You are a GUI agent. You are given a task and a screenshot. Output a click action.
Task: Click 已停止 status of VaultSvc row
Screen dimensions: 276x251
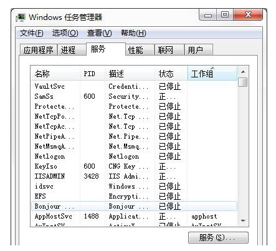tap(169, 86)
